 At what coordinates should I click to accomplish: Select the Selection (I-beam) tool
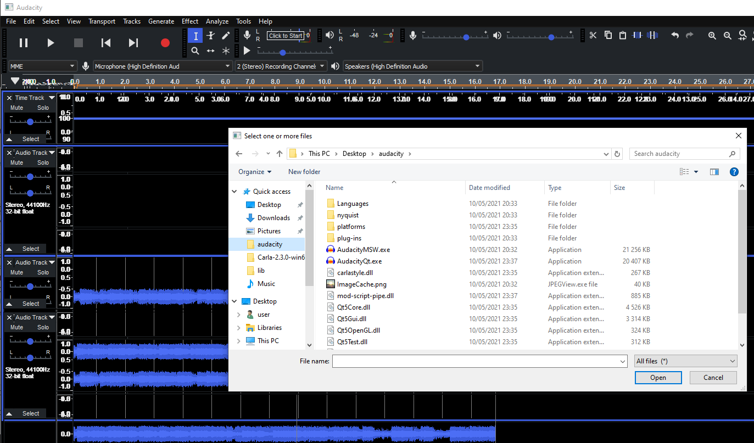pyautogui.click(x=195, y=36)
